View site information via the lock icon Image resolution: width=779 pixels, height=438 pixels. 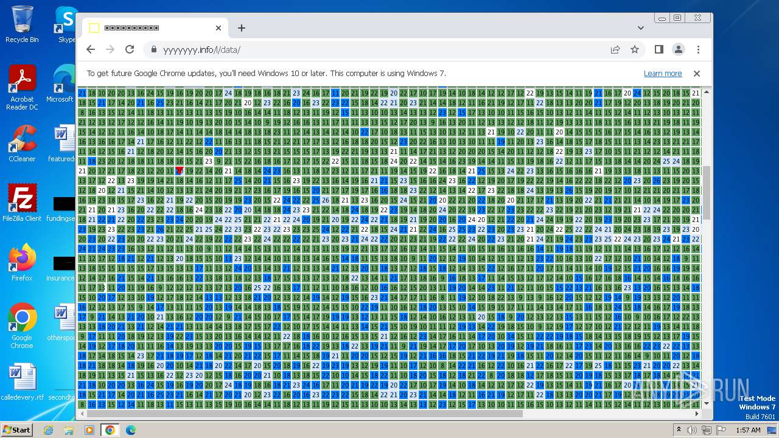coord(153,49)
